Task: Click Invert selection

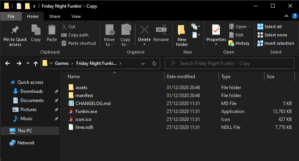Action: (x=275, y=44)
